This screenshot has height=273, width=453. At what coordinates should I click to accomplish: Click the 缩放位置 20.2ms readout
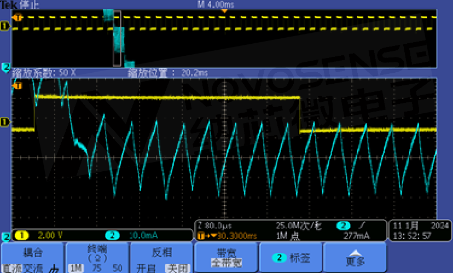pyautogui.click(x=167, y=73)
